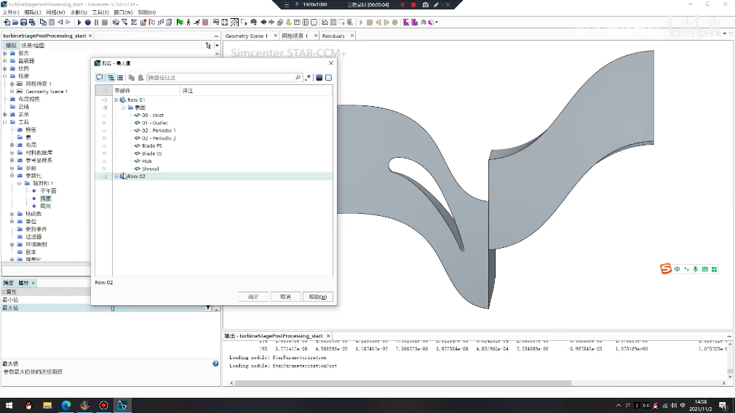Expand the 材料数据库 folder
Screen dimensions: 735x413
coord(12,153)
